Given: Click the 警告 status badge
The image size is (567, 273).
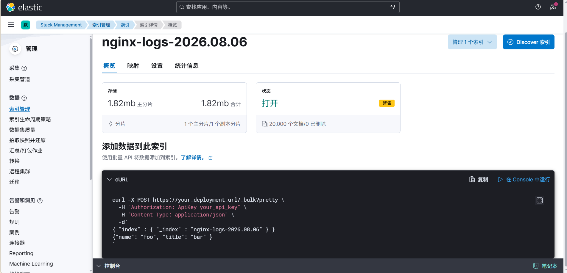Looking at the screenshot, I should click(x=387, y=103).
